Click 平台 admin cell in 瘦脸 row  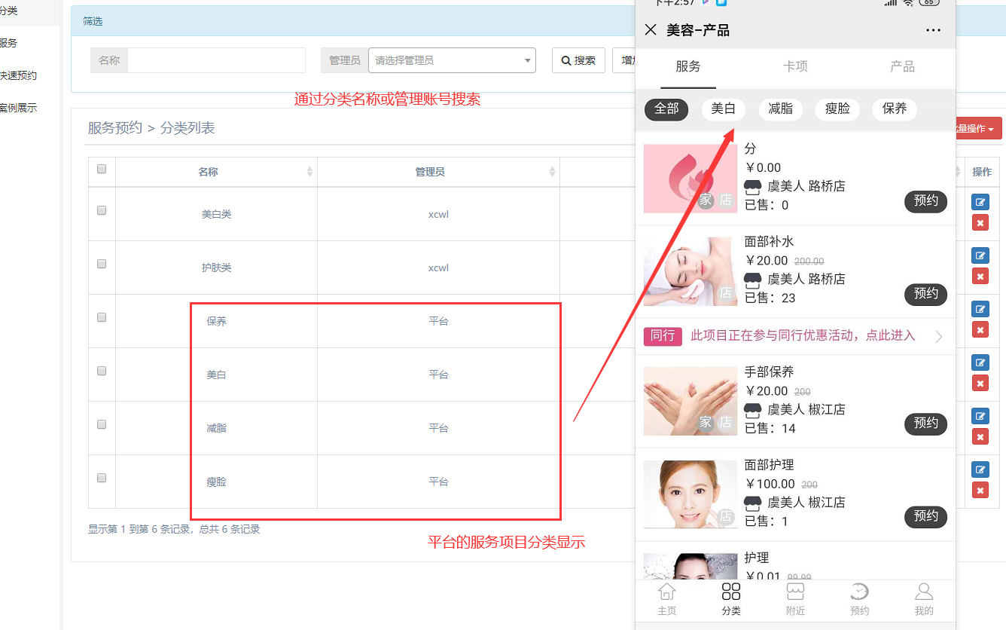point(438,482)
